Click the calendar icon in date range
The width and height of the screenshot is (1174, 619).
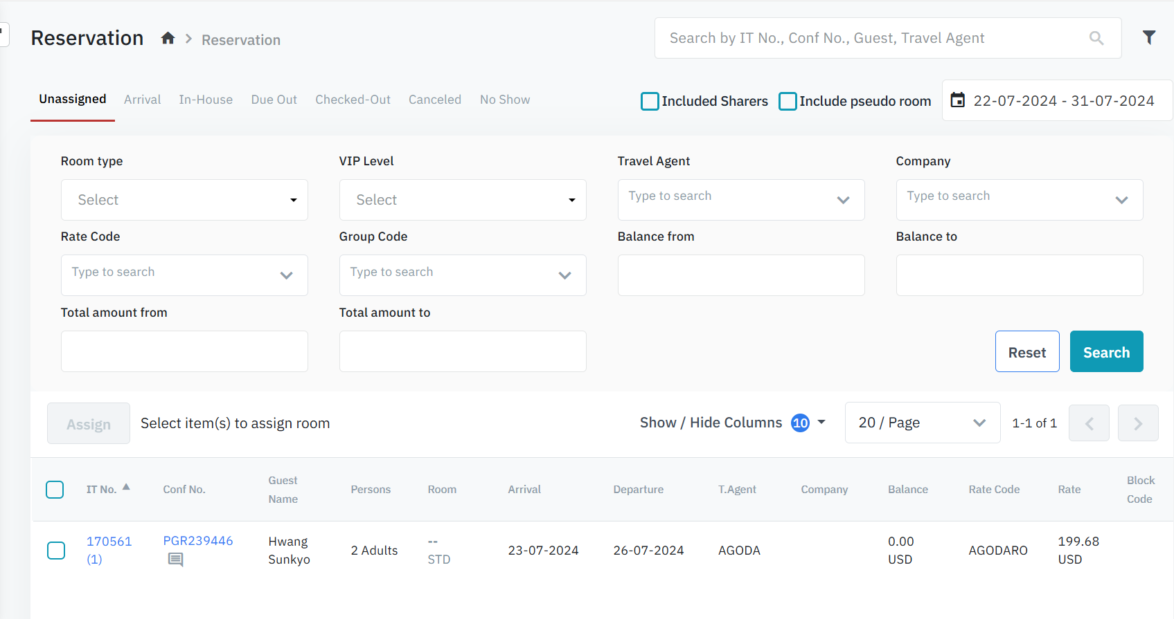[957, 100]
